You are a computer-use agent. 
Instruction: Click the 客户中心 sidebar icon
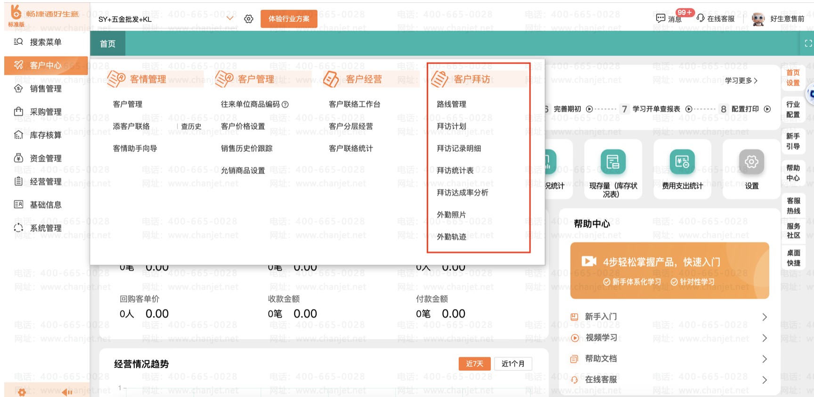[18, 65]
